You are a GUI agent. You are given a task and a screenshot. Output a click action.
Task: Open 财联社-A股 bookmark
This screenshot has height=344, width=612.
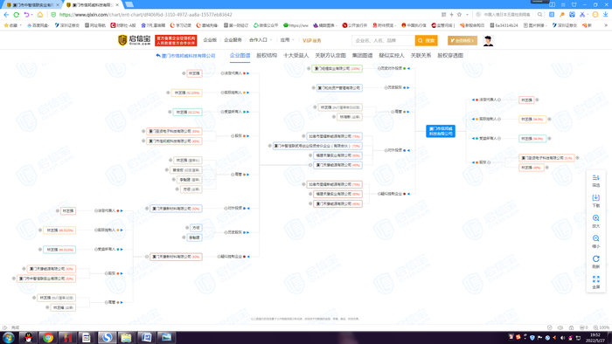pyautogui.click(x=123, y=25)
